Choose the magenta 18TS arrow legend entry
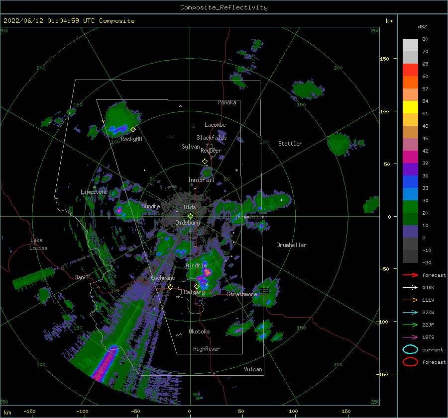The height and width of the screenshot is (418, 448). (410, 337)
